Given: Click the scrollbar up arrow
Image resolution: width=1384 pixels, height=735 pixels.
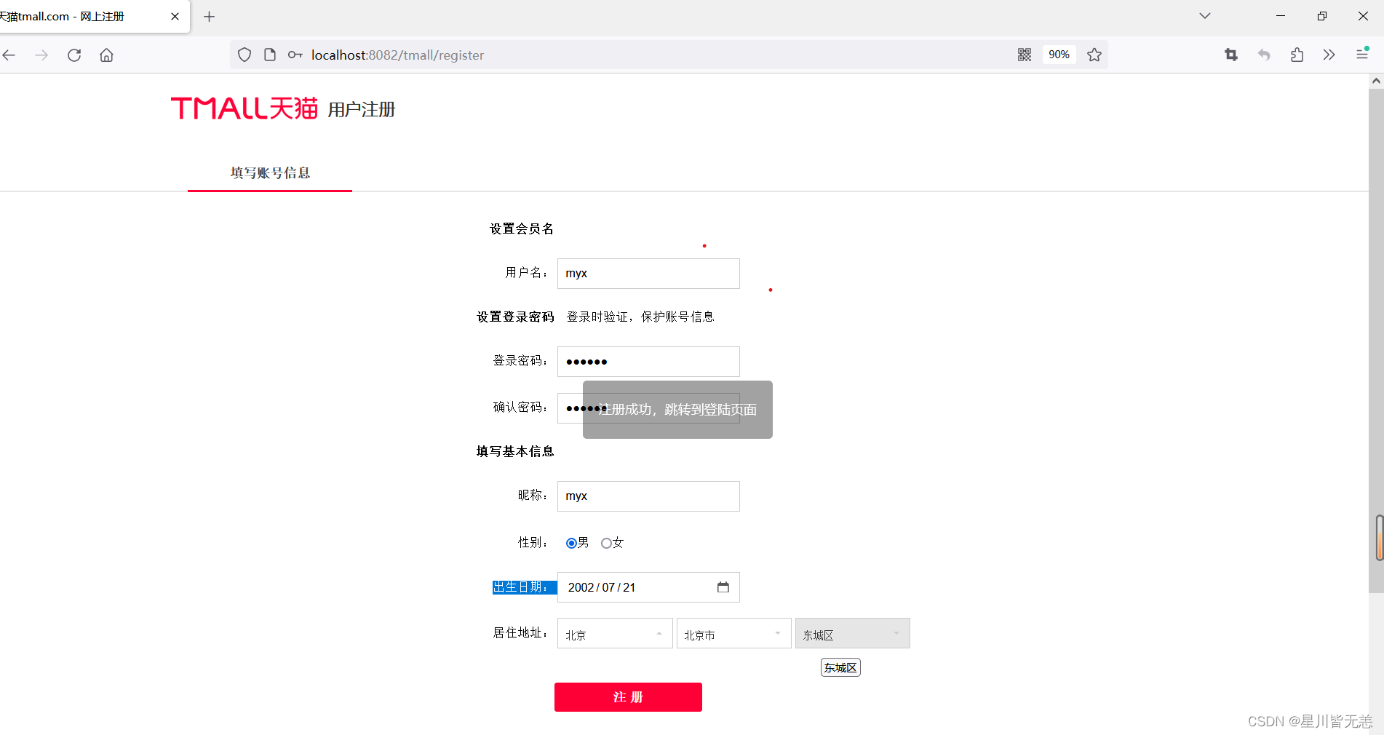Looking at the screenshot, I should [1376, 81].
